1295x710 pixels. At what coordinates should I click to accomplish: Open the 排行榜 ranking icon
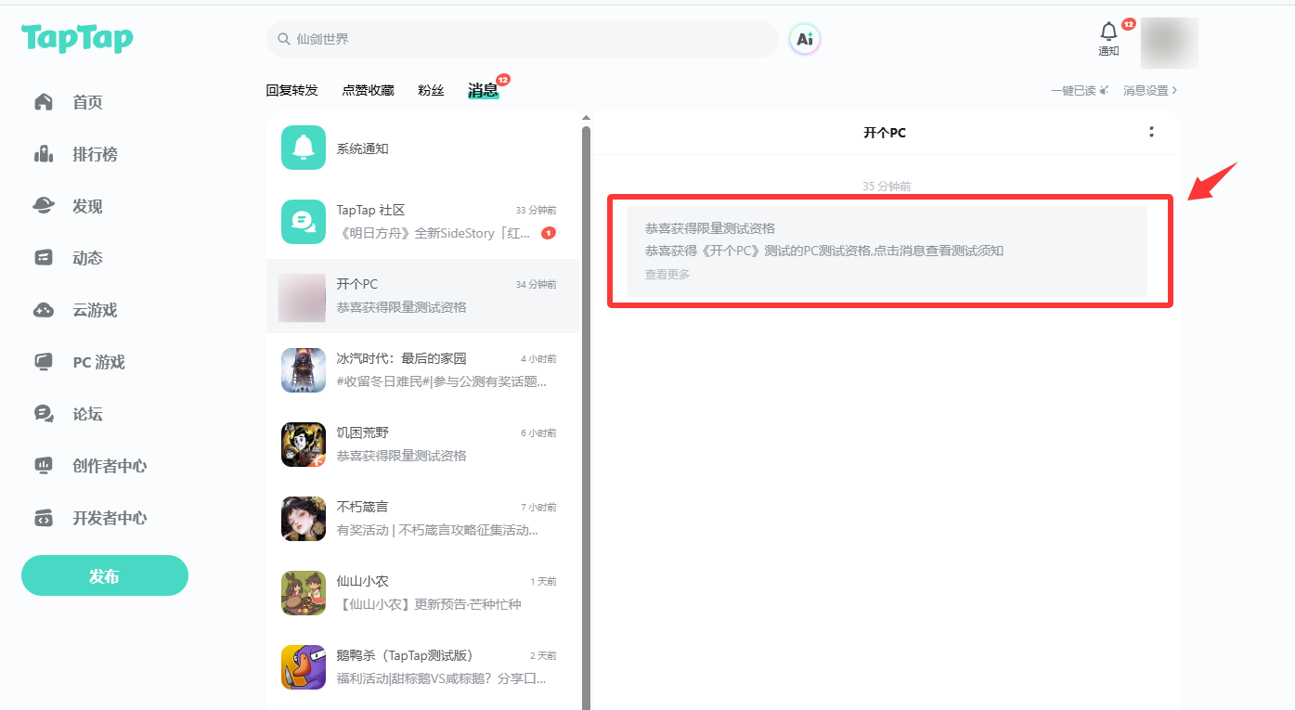click(44, 154)
